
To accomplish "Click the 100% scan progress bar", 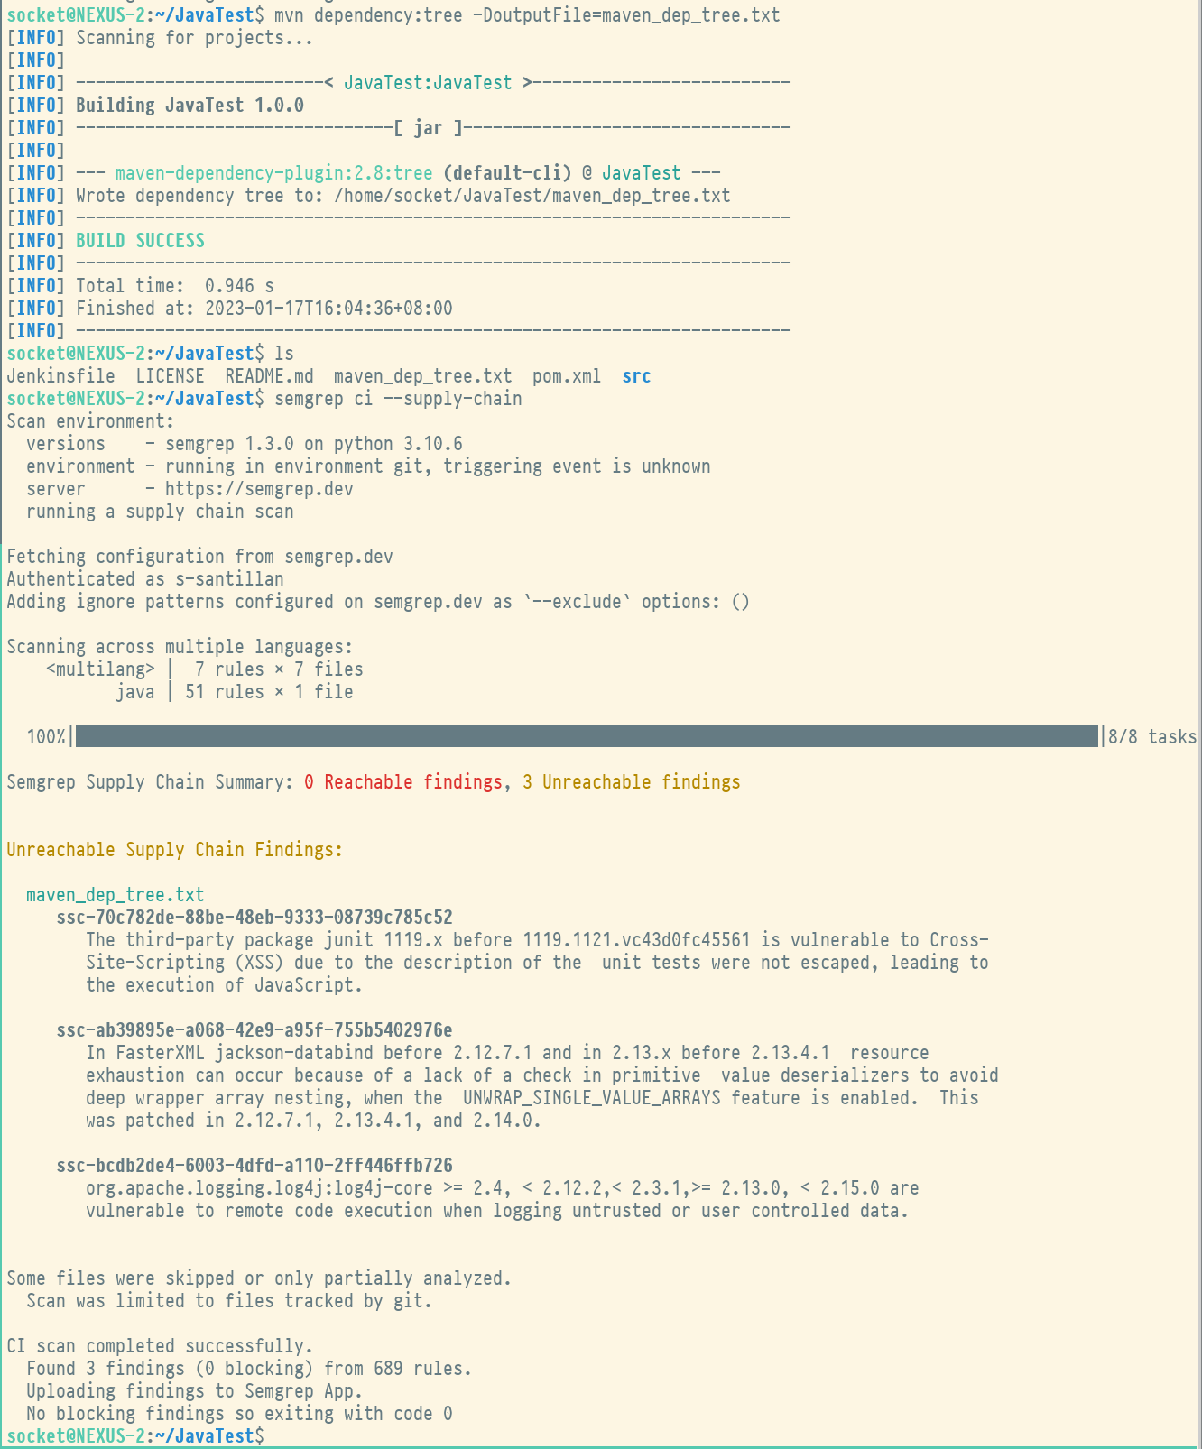I will [x=587, y=736].
